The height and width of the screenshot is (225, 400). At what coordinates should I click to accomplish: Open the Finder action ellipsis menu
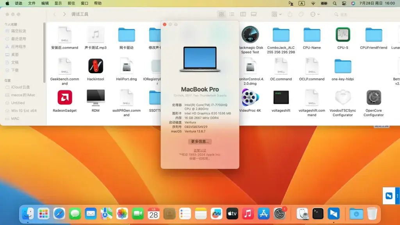point(315,14)
